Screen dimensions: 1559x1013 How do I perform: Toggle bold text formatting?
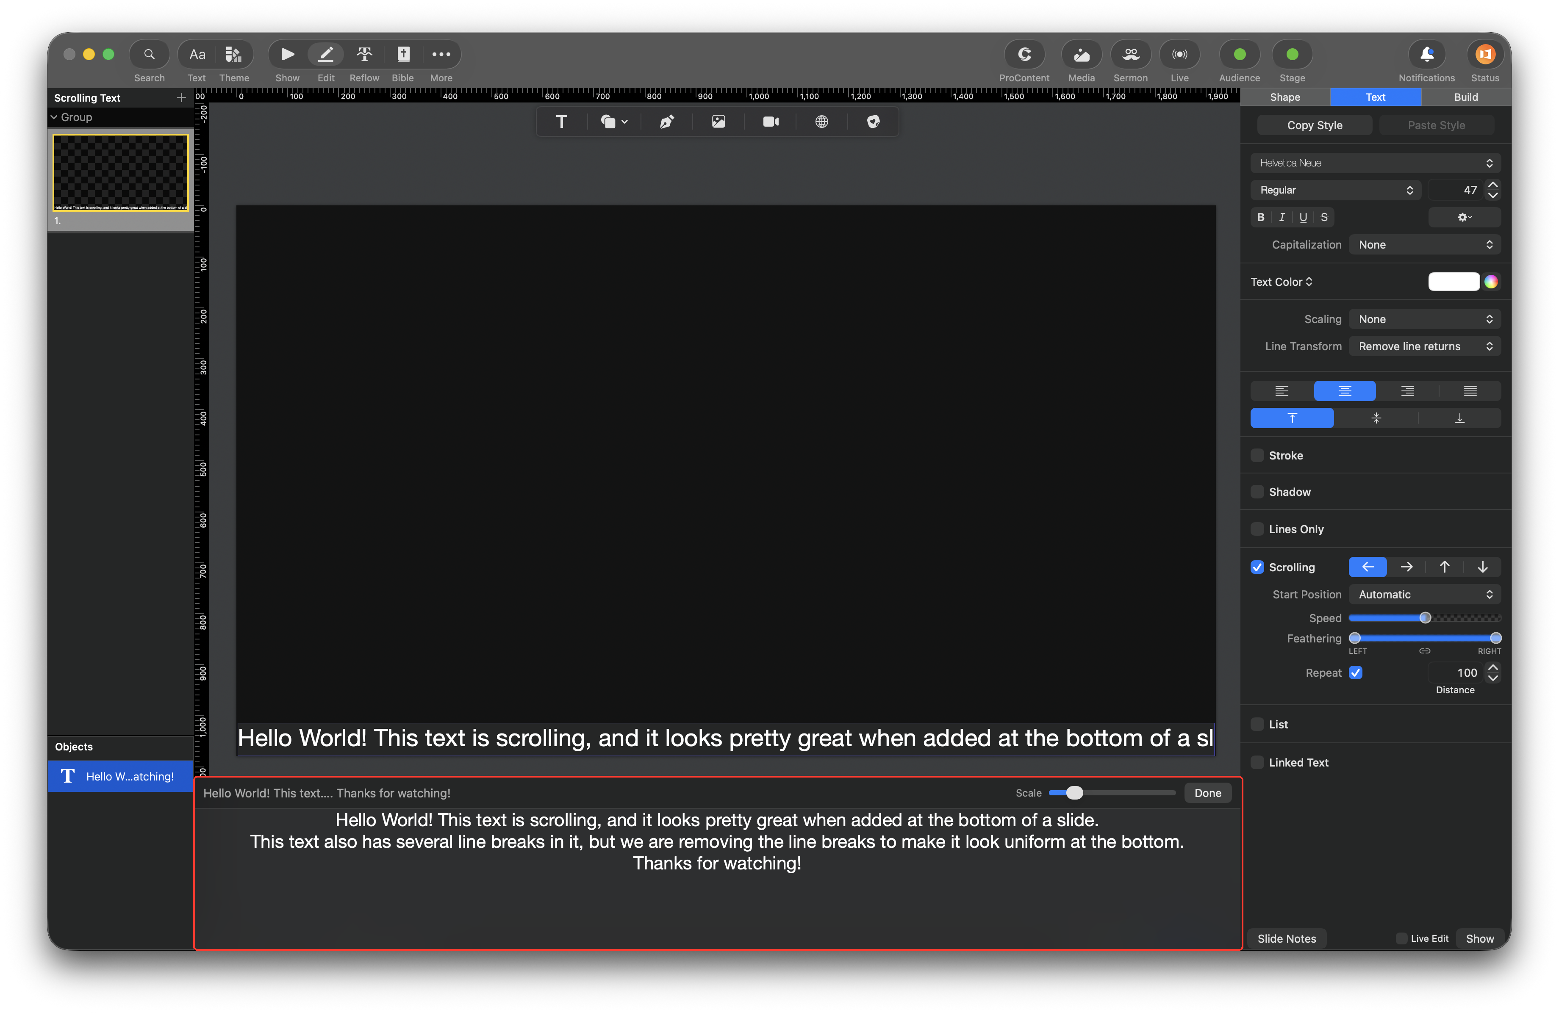[1260, 217]
